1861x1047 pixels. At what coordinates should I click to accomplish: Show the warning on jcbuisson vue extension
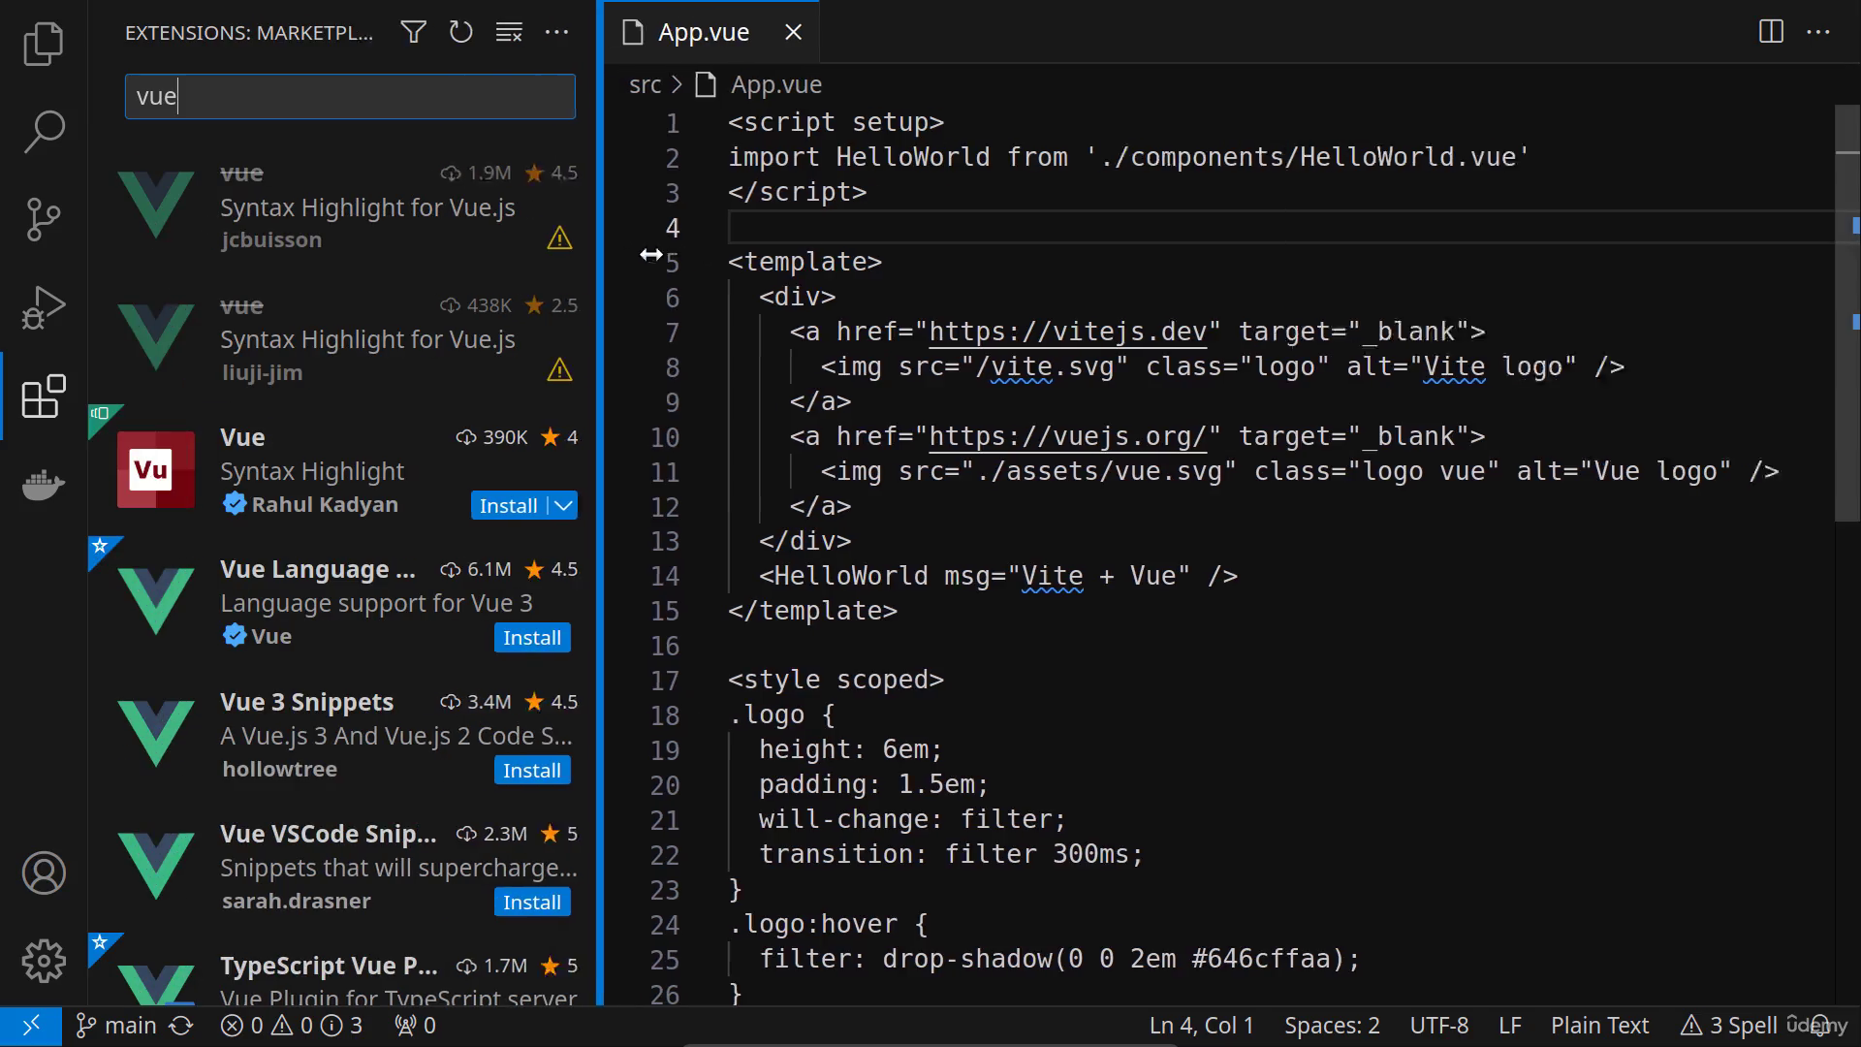pyautogui.click(x=559, y=238)
